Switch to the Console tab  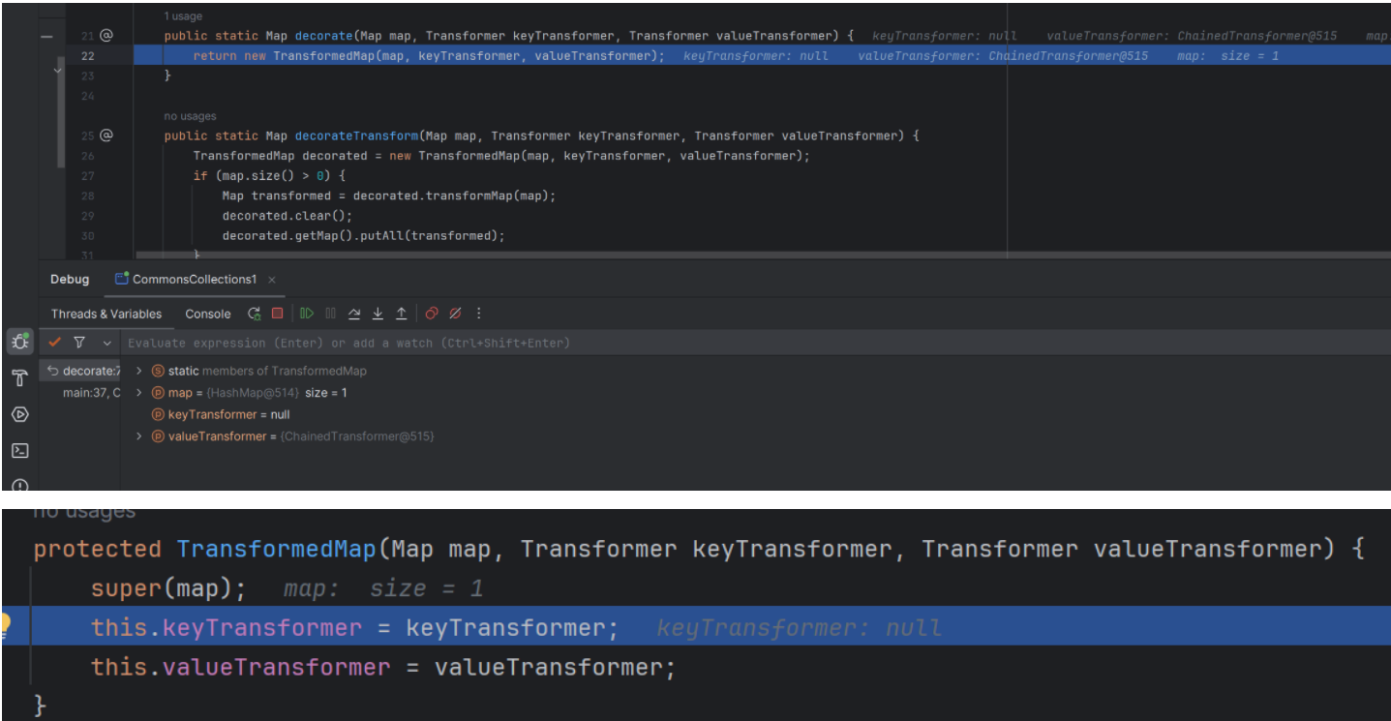(x=208, y=314)
